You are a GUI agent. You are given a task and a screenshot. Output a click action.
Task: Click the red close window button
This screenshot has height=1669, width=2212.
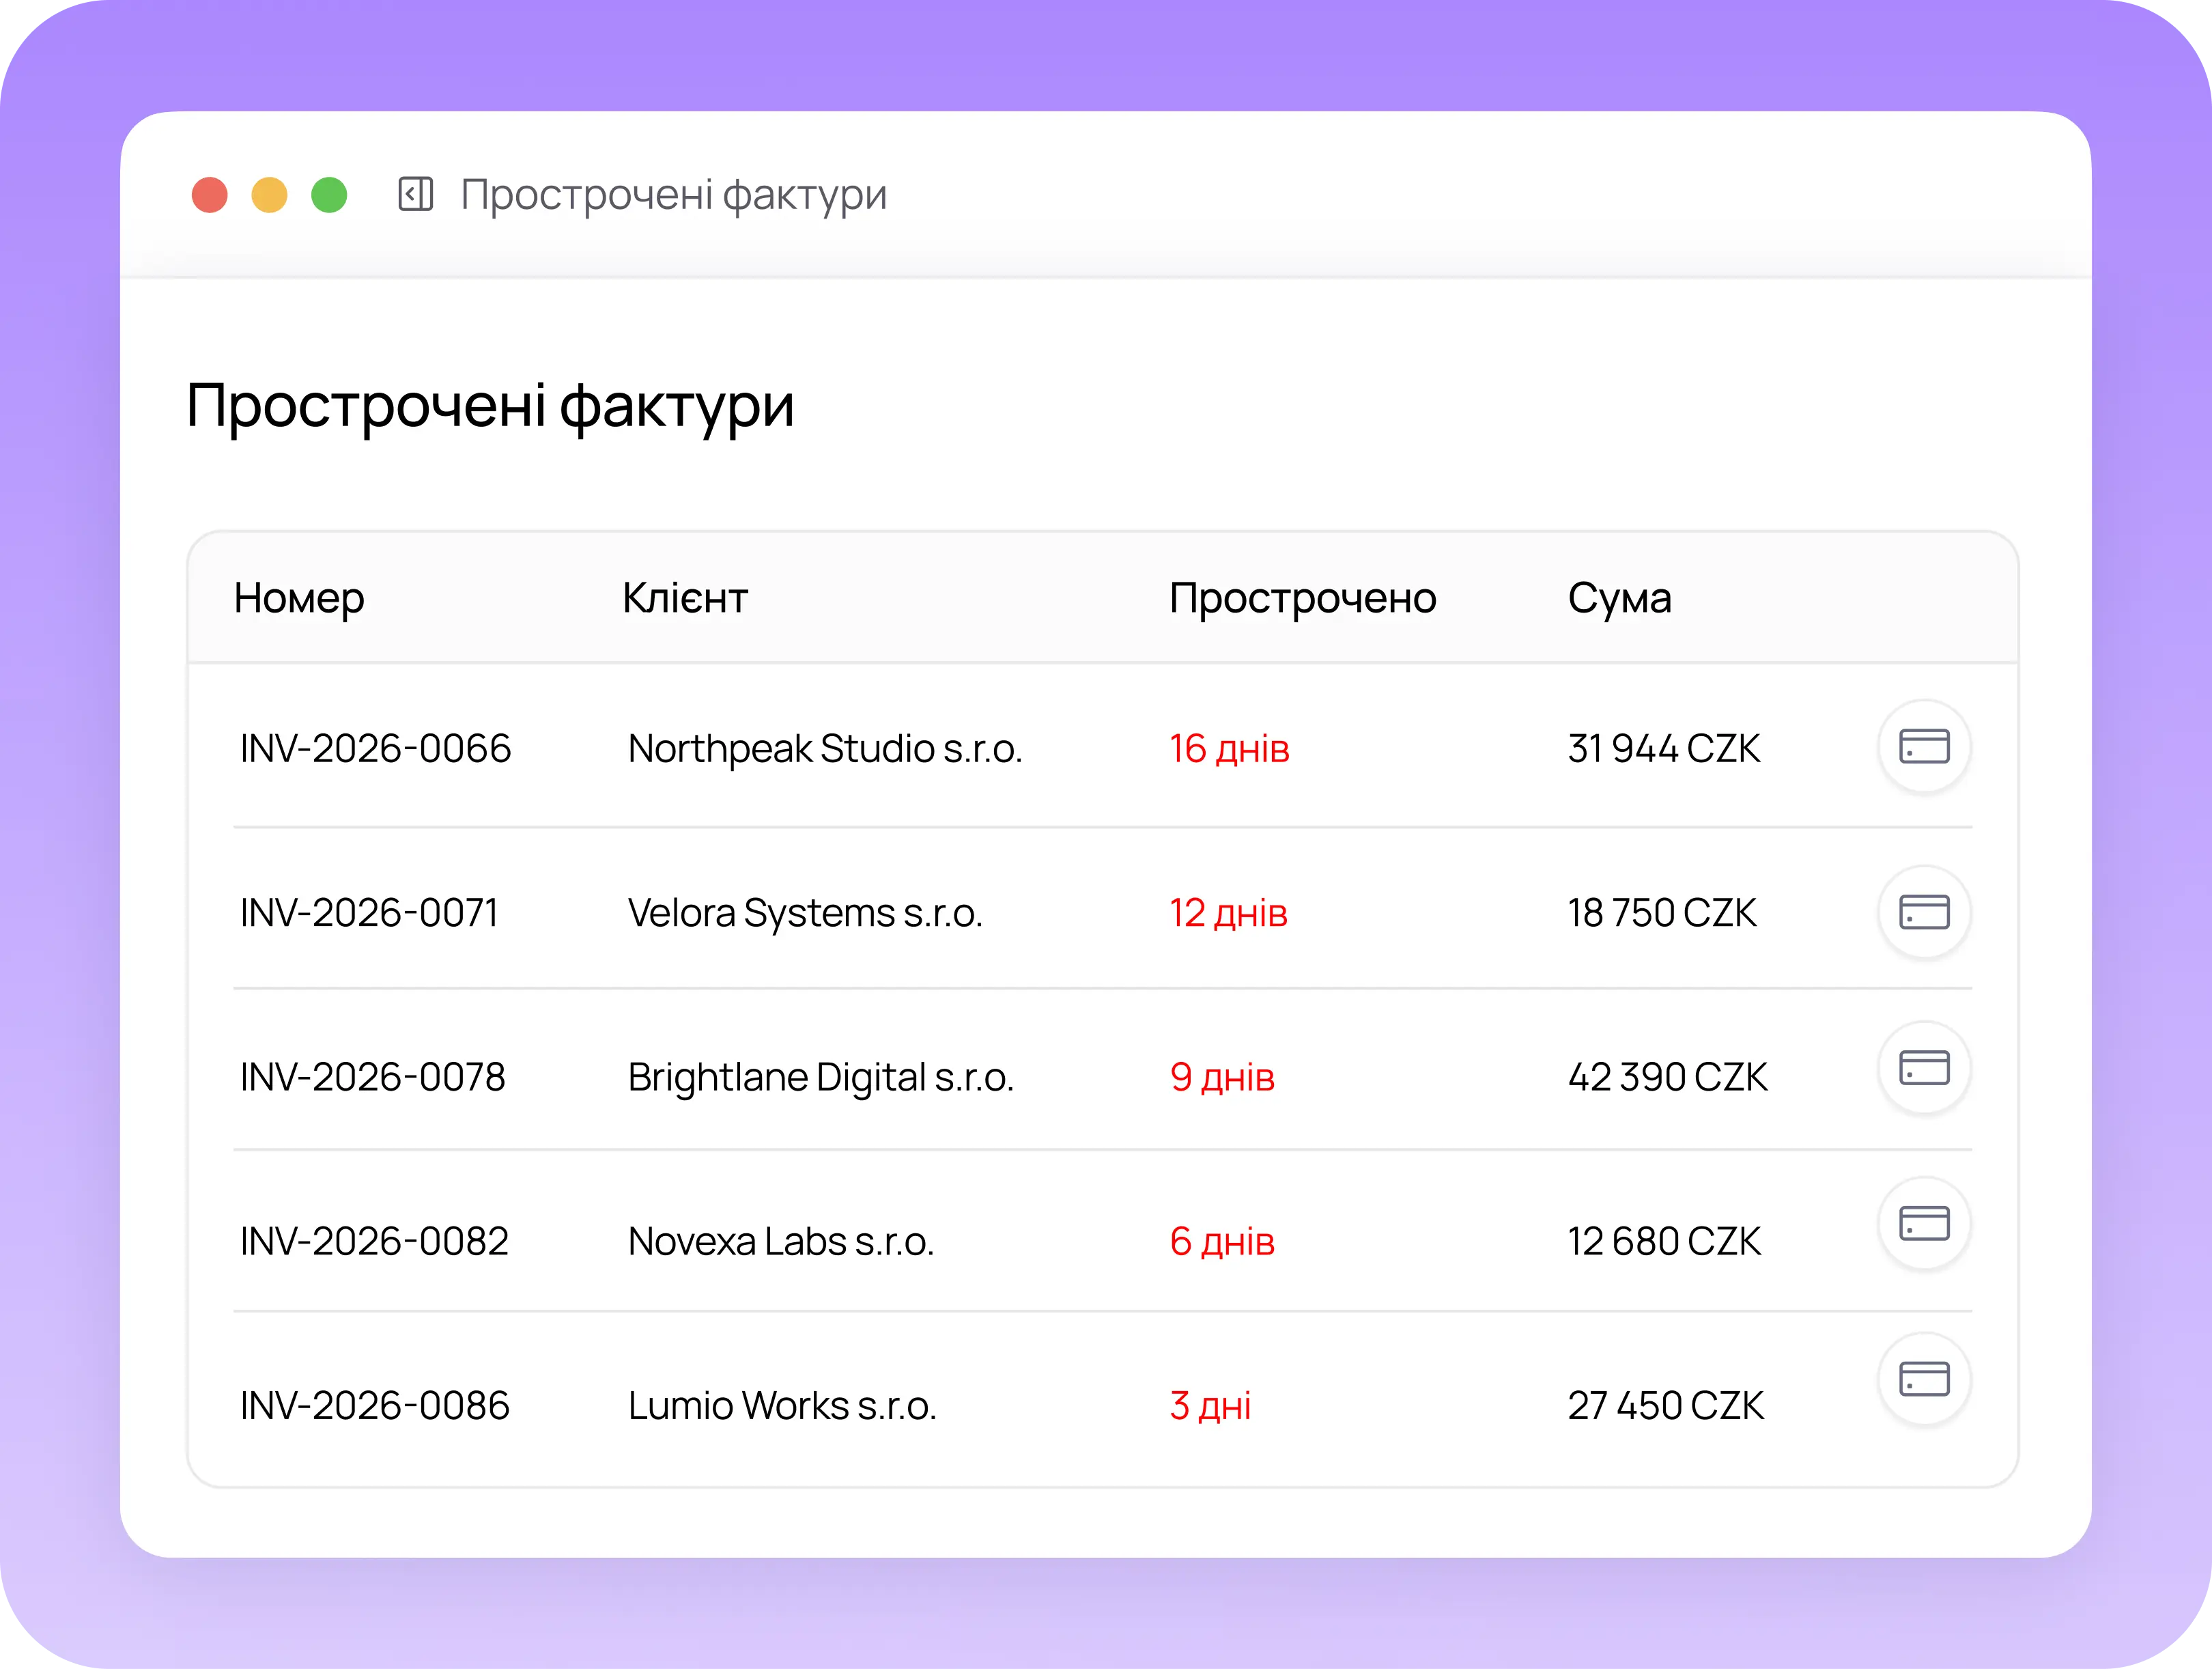click(210, 195)
